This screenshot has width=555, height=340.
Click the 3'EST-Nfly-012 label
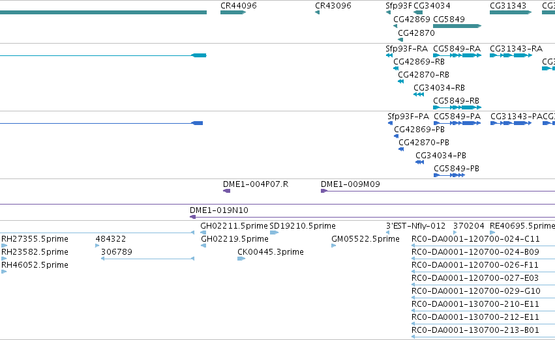click(415, 226)
